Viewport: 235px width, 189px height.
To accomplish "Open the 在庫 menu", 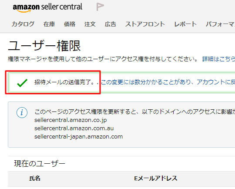I will tap(49, 24).
